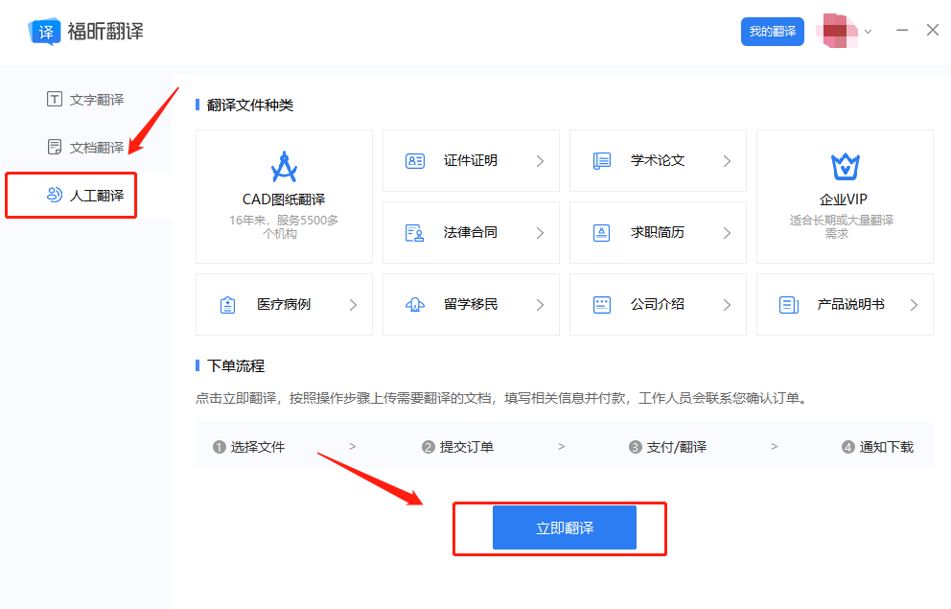The height and width of the screenshot is (609, 951).
Task: Select the 学术论文 academic paper icon
Action: (x=601, y=160)
